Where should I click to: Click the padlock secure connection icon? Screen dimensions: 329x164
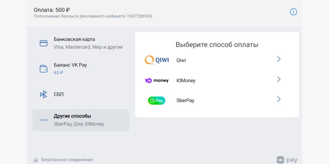pos(36,160)
